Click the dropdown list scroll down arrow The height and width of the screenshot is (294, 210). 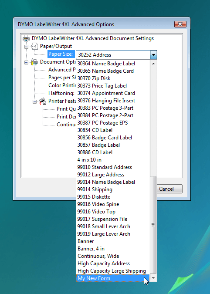[153, 278]
